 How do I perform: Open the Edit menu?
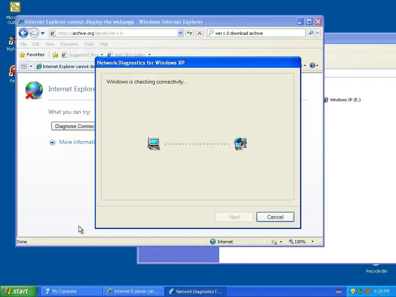coord(36,44)
